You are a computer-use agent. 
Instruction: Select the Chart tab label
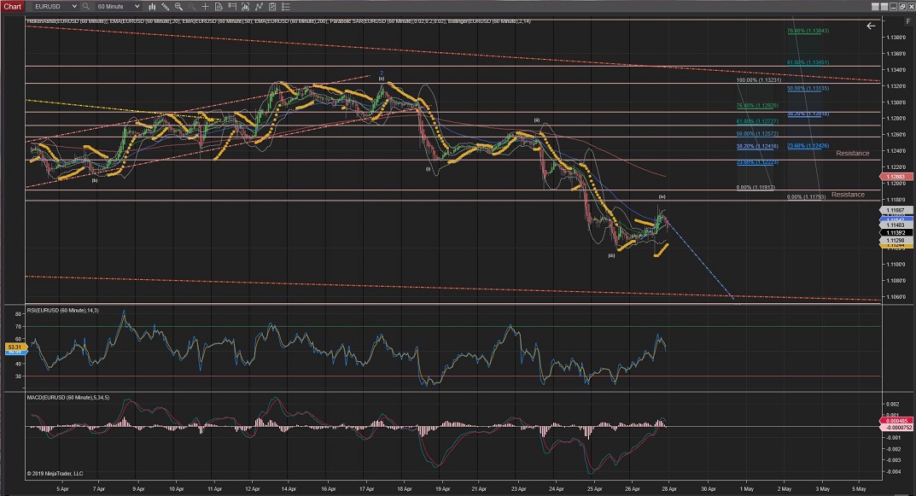click(x=13, y=6)
